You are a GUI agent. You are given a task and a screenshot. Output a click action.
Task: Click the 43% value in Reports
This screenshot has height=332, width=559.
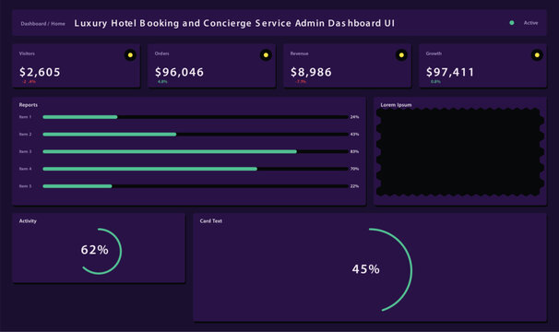click(x=354, y=135)
